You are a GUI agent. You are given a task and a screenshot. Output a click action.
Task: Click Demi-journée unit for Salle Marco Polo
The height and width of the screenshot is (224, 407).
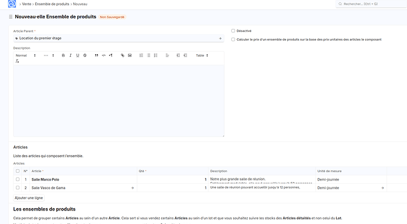tap(351, 179)
